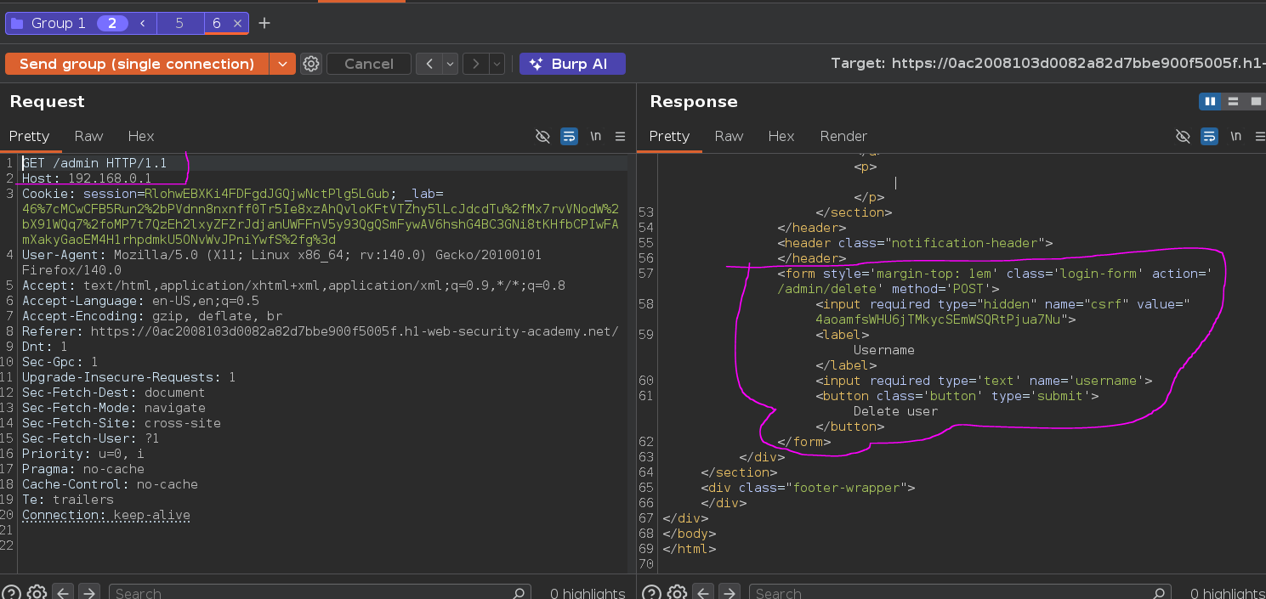Image resolution: width=1266 pixels, height=599 pixels.
Task: Select Hex tab in Response panel
Action: (781, 136)
